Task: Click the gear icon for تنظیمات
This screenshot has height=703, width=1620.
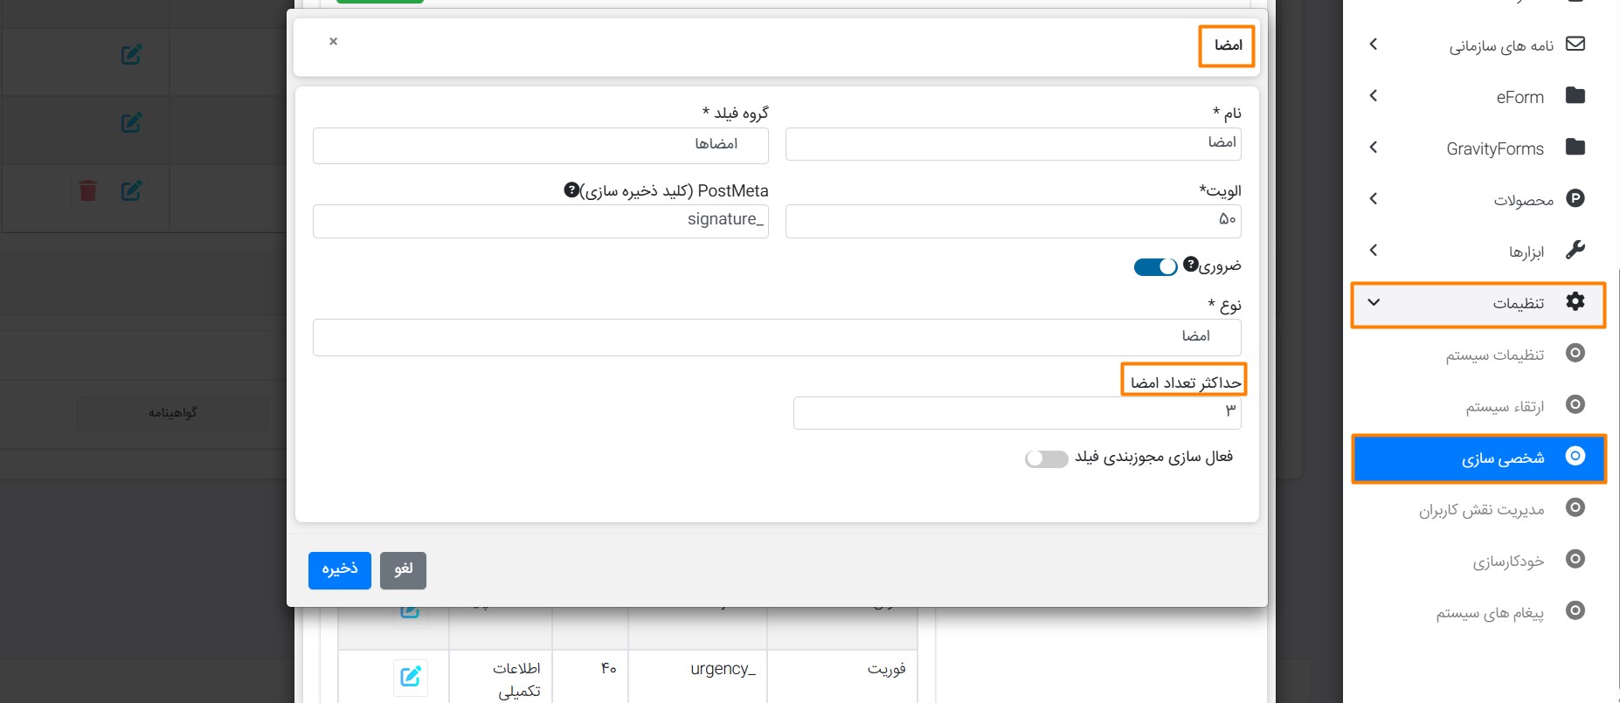Action: [1575, 301]
